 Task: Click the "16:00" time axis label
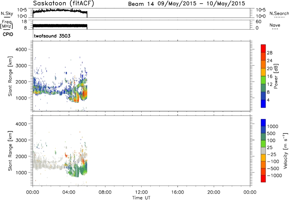point(177,192)
